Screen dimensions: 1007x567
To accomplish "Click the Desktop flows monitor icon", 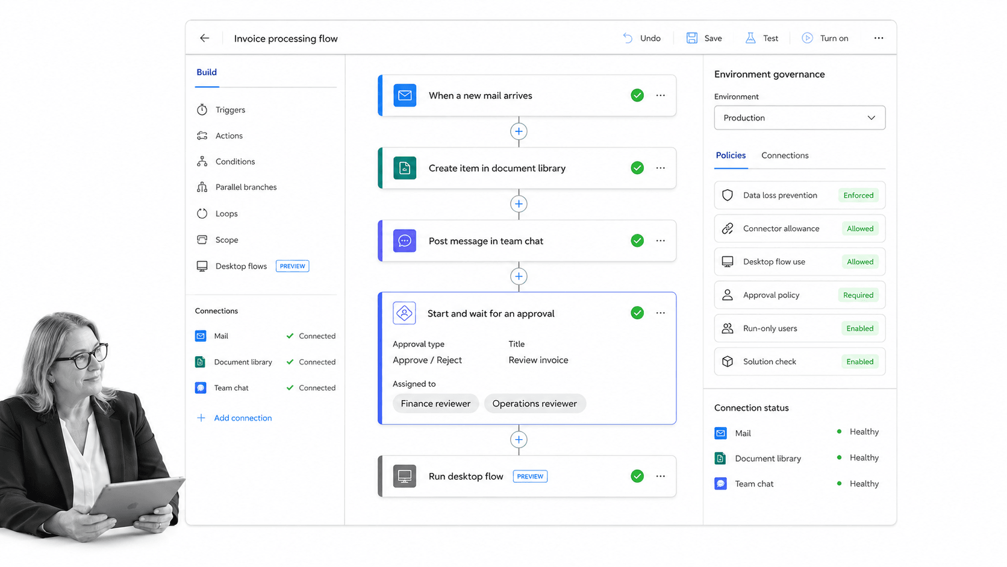I will click(202, 266).
